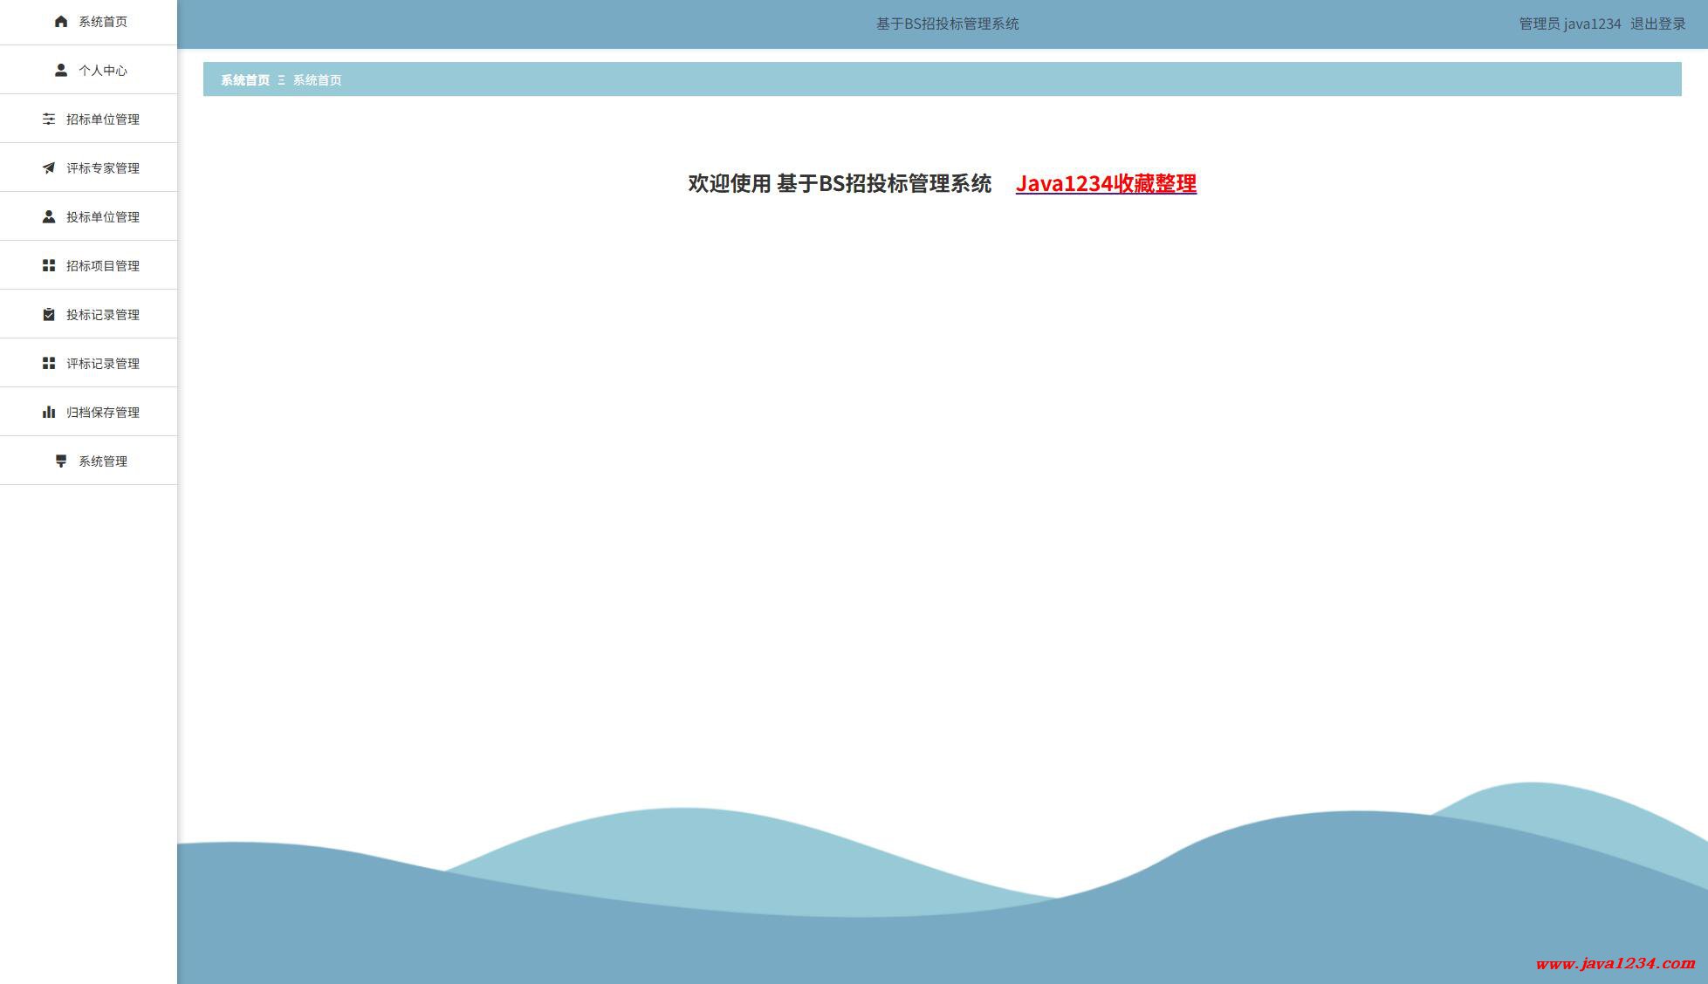Open the red Java1234收藏整理 link

1105,183
